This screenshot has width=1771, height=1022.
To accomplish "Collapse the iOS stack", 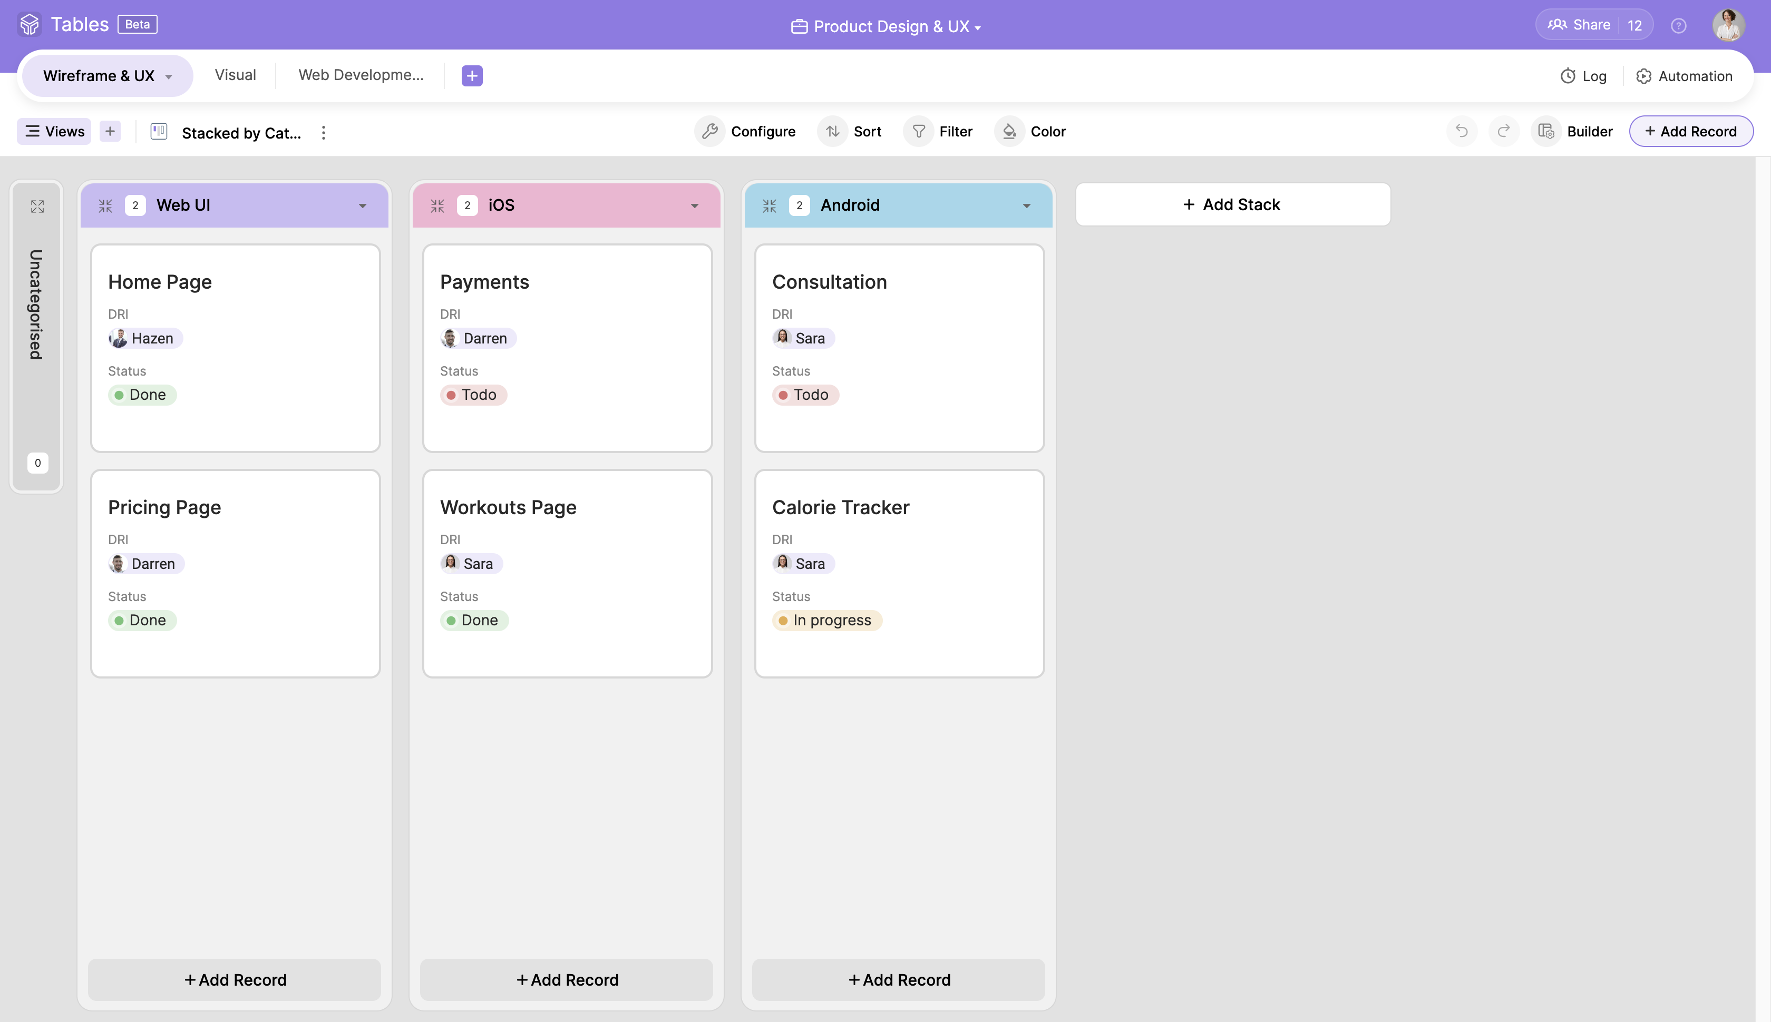I will (437, 205).
